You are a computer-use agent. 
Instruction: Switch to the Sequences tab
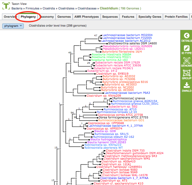tap(110, 17)
